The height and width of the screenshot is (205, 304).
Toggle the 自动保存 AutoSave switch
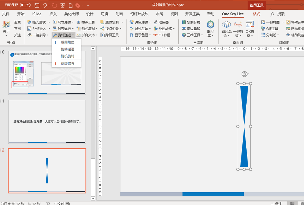[x=25, y=5]
